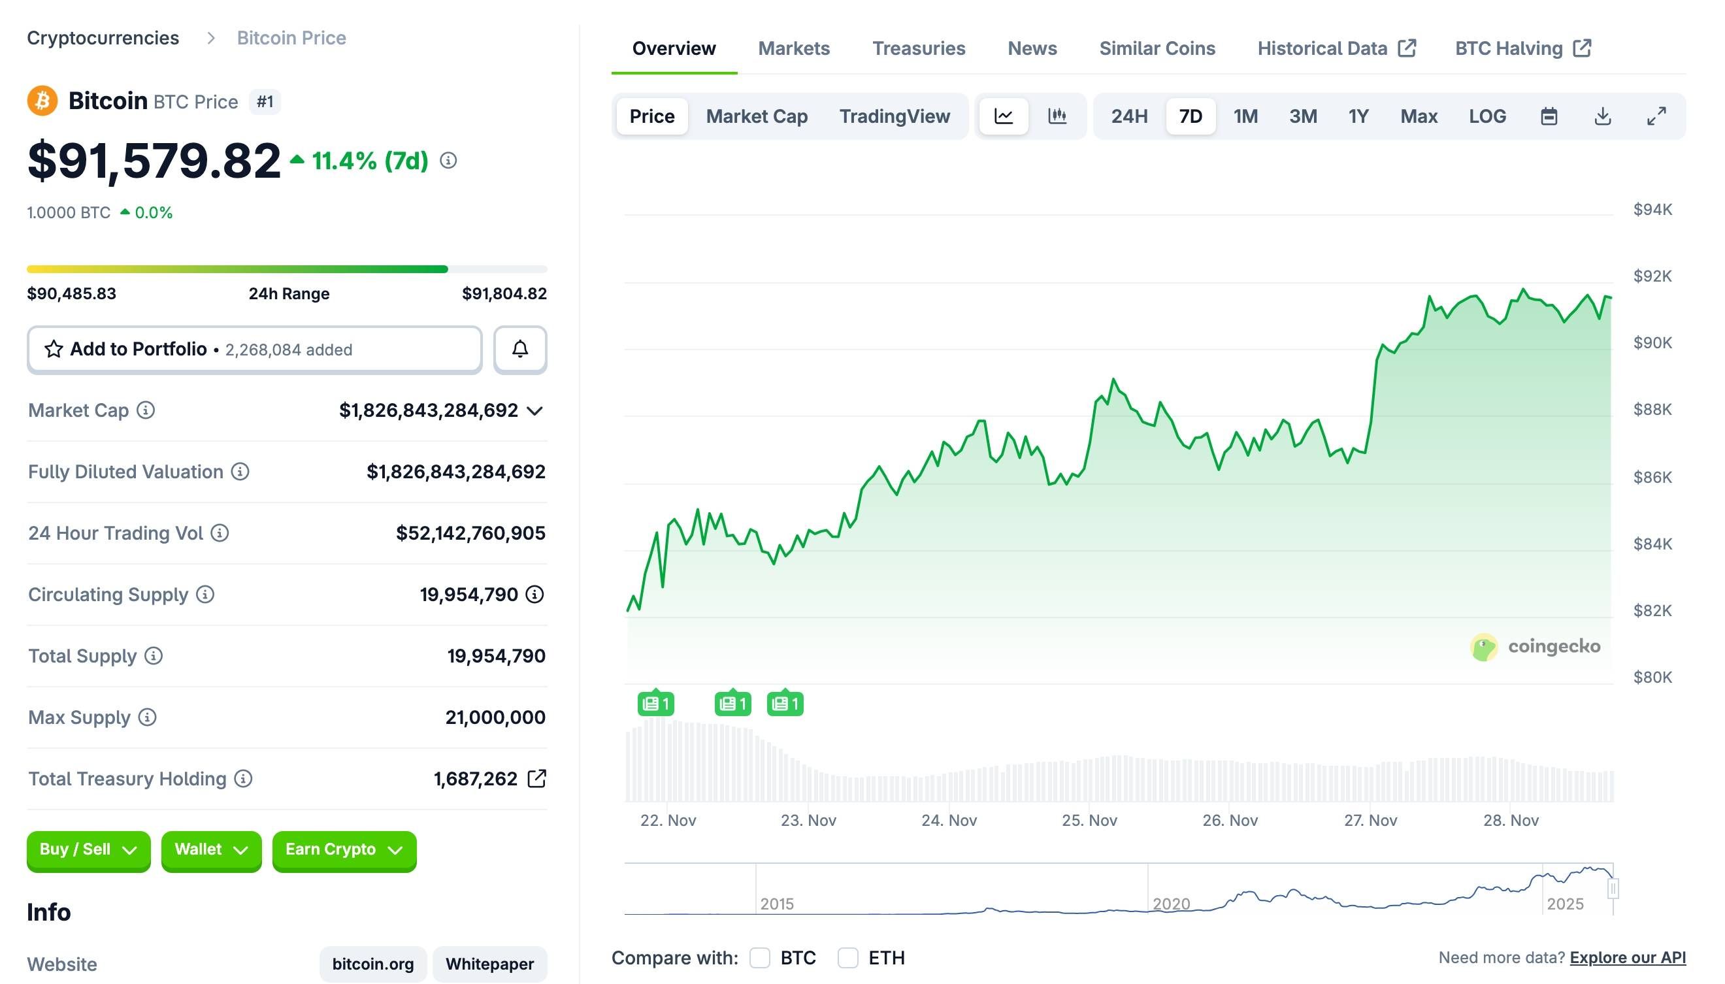
Task: Open the Total Treasury Holding external link
Action: 537,779
